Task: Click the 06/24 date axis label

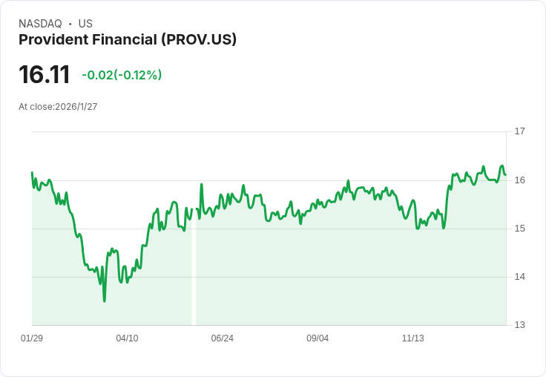Action: pos(222,338)
